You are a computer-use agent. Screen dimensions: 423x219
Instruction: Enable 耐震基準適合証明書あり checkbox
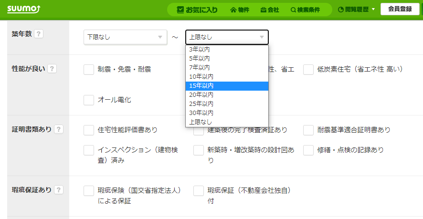(x=308, y=130)
